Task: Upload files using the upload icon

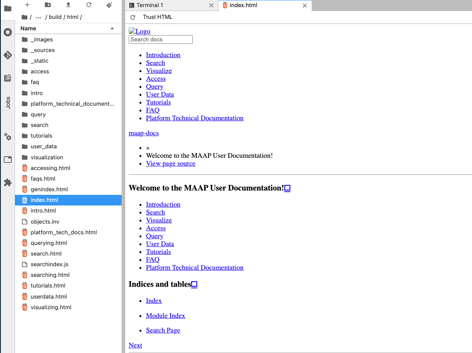Action: click(68, 5)
